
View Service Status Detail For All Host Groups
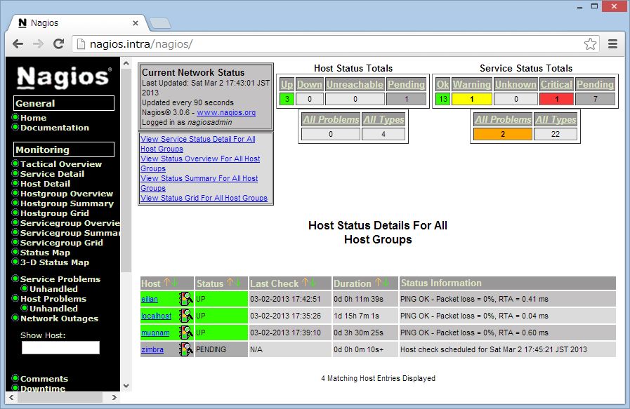(198, 144)
